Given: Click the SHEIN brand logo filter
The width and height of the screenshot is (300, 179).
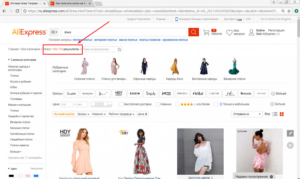Looking at the screenshot, I should point(135,93).
